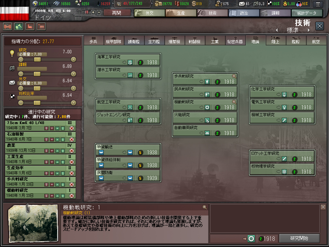Increase game speed with the plus button

93,12
